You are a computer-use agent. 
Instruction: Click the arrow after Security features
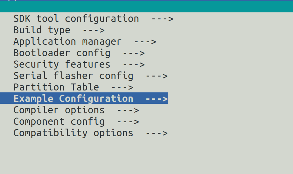134,64
